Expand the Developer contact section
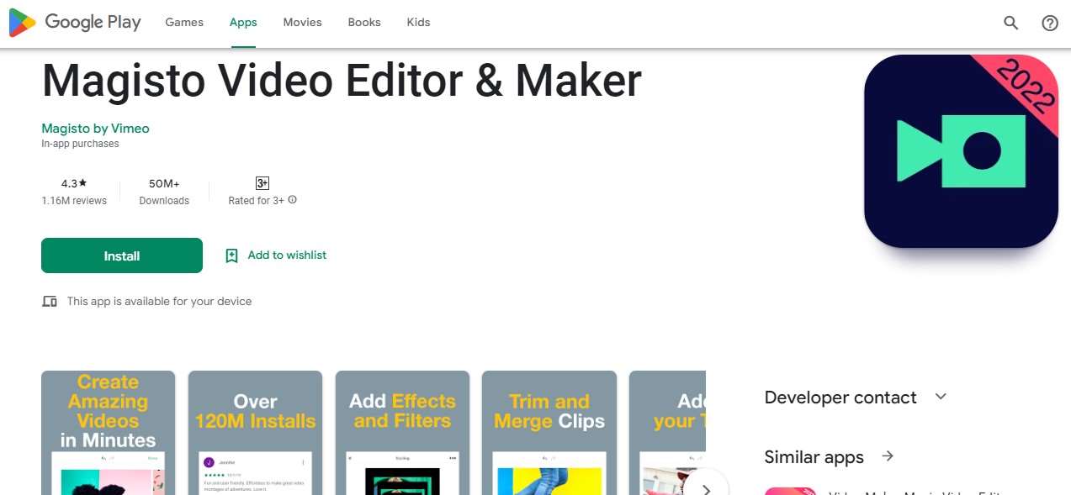1071x495 pixels. [x=941, y=397]
